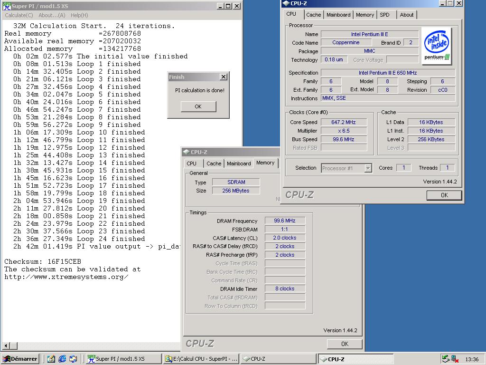Open the About...(A) menu in Super PI
This screenshot has width=486, height=365.
coord(52,15)
